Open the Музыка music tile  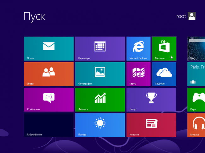coord(196,125)
